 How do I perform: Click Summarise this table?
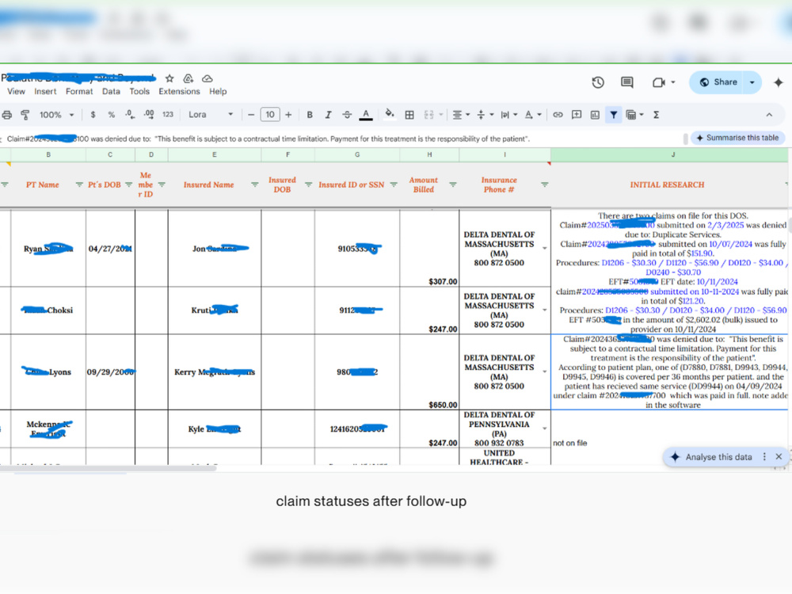[x=737, y=138]
